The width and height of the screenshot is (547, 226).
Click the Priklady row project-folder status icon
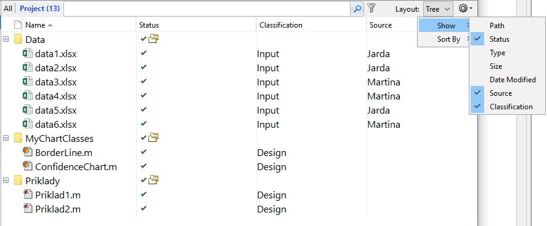point(153,180)
